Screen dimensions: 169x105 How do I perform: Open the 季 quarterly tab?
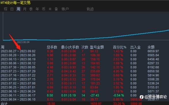click(x=31, y=9)
